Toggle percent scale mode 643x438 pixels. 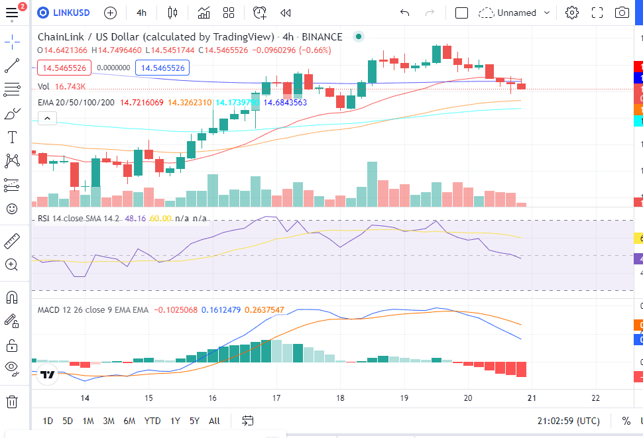(626, 421)
